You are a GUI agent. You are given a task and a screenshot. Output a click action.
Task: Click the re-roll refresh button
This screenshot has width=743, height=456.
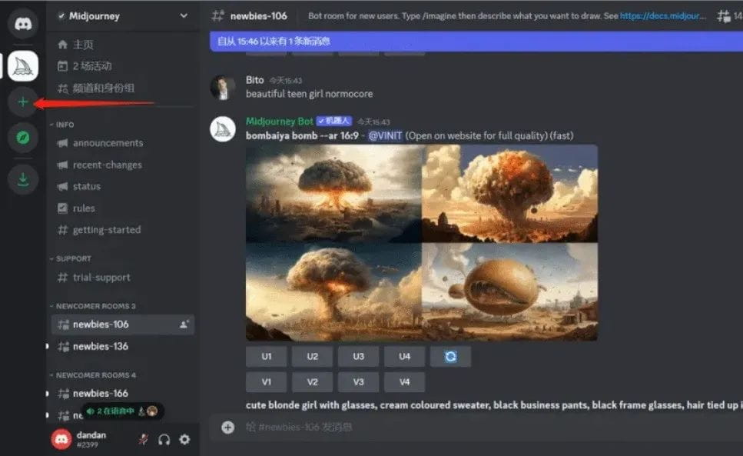[x=450, y=357]
